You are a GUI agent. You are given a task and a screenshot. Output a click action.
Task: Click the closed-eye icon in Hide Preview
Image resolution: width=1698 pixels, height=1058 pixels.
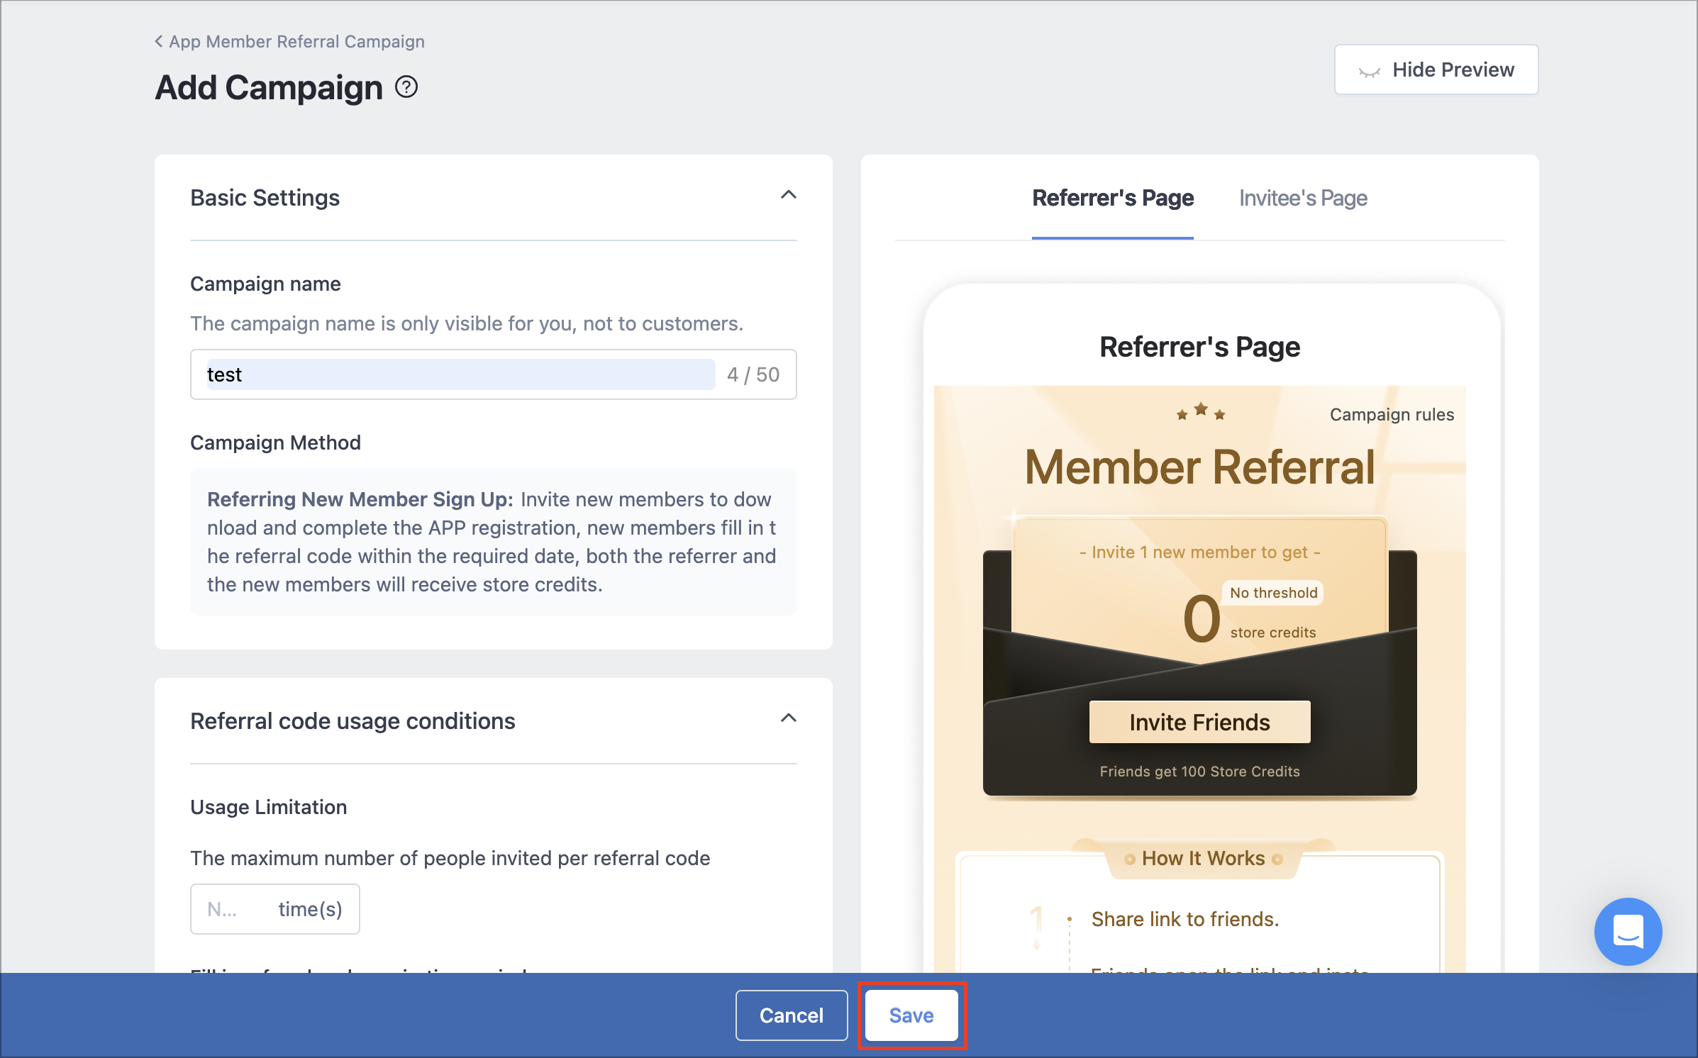coord(1369,70)
